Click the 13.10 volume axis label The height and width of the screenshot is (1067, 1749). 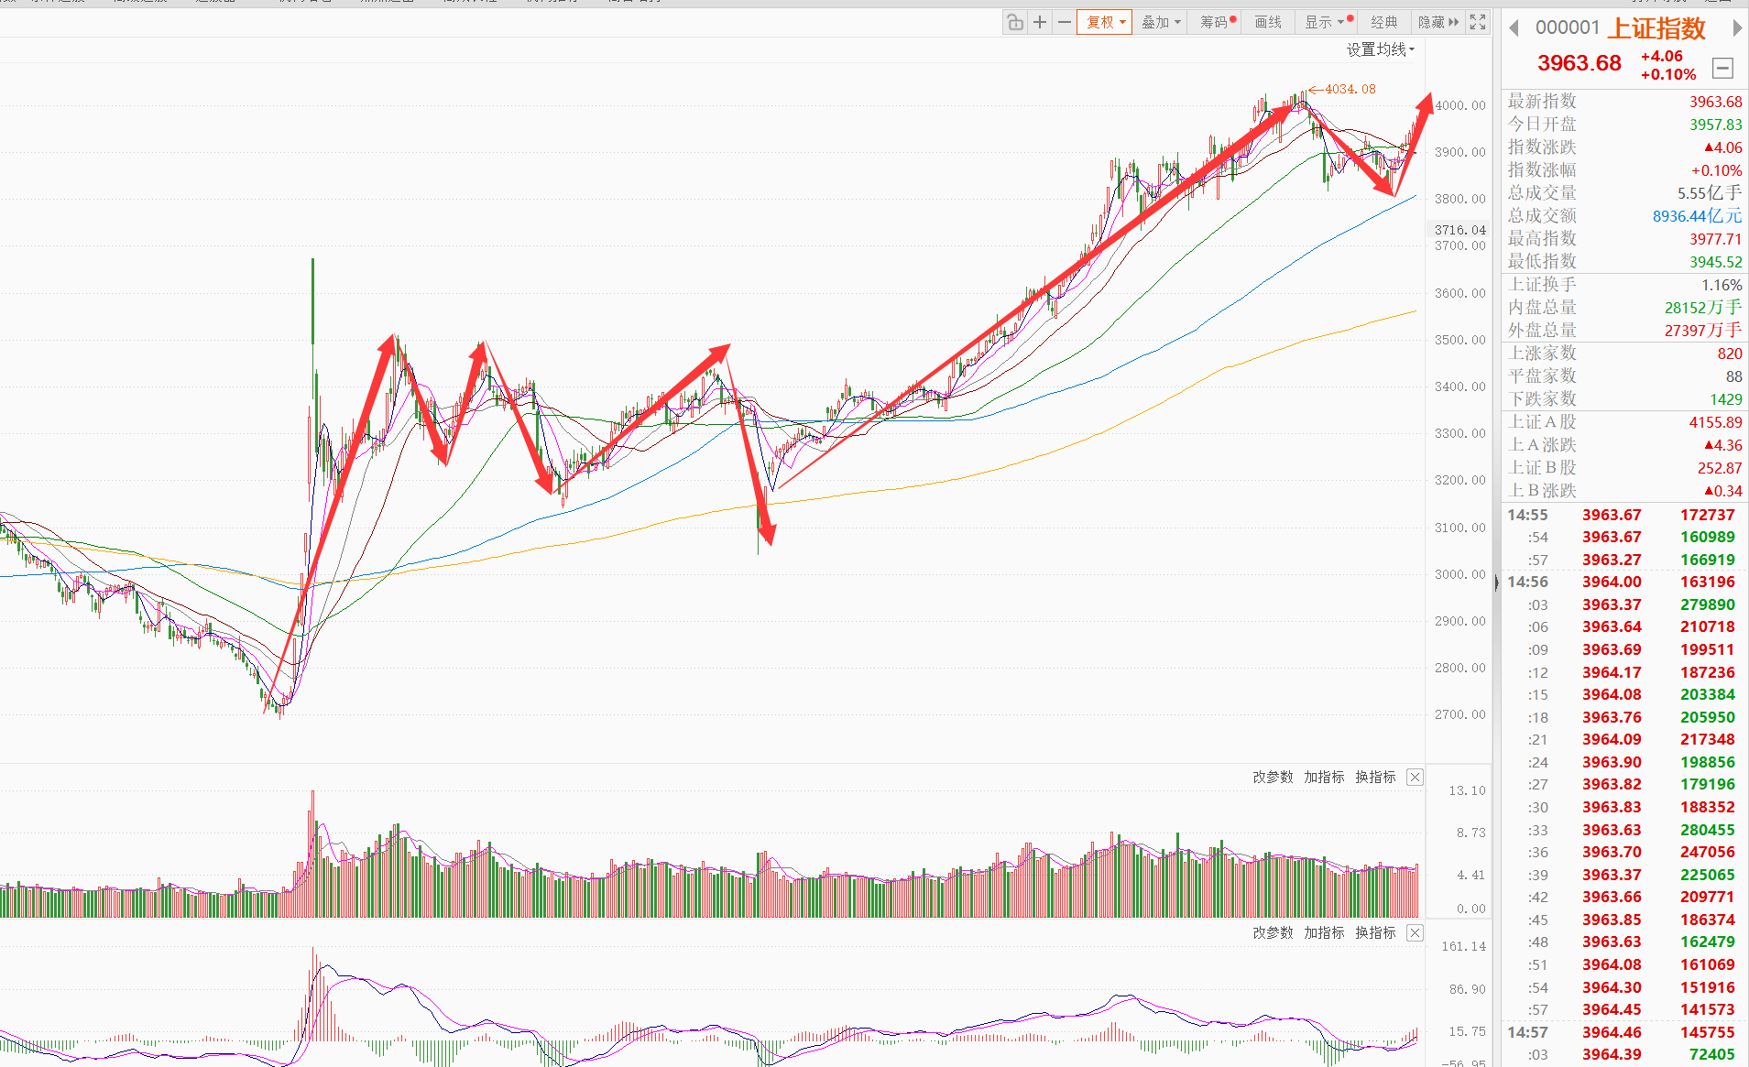point(1467,790)
